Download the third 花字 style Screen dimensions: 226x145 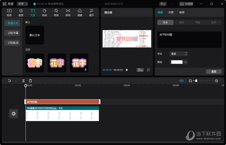coord(86,69)
